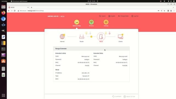Click Log Out in header
Image resolution: width=176 pixels, height=99 pixels.
click(x=135, y=16)
